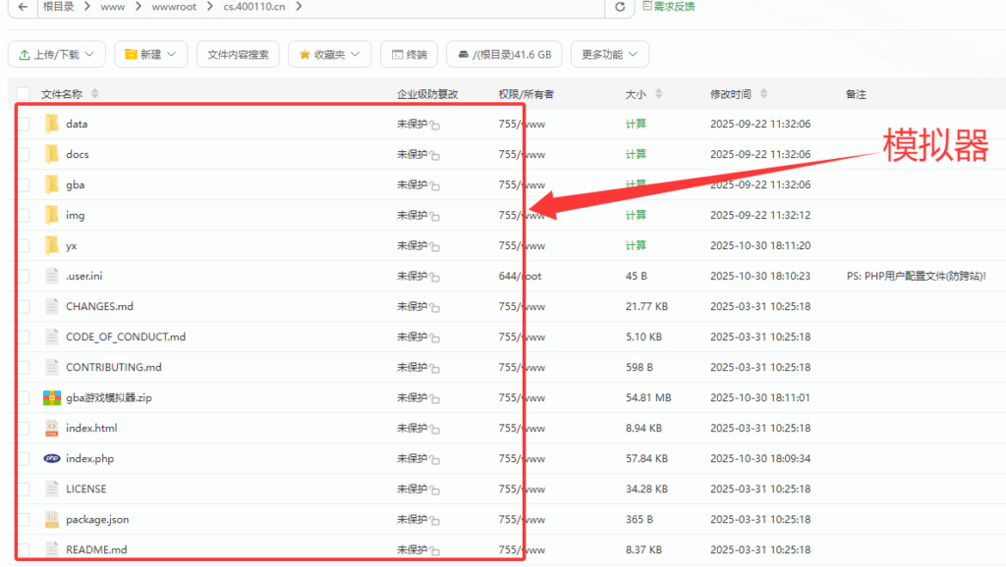Expand the 新建 (new) dropdown

click(x=150, y=54)
